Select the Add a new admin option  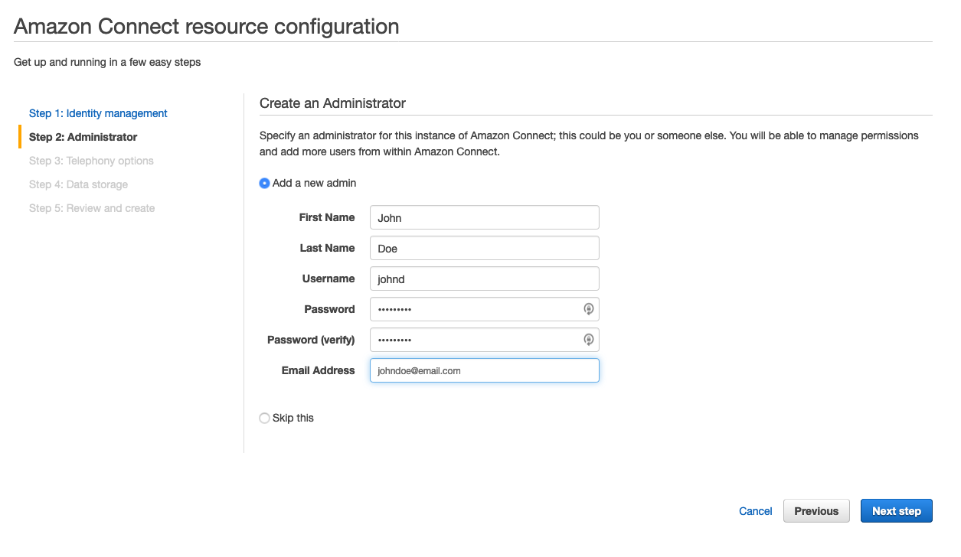tap(264, 183)
